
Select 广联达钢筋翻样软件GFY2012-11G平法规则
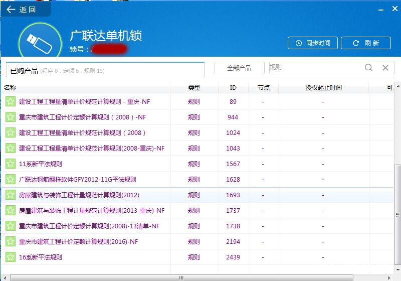78,180
